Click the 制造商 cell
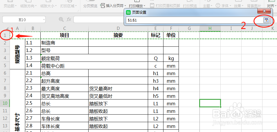Viewport: 277px width, 132px height. pos(64,43)
